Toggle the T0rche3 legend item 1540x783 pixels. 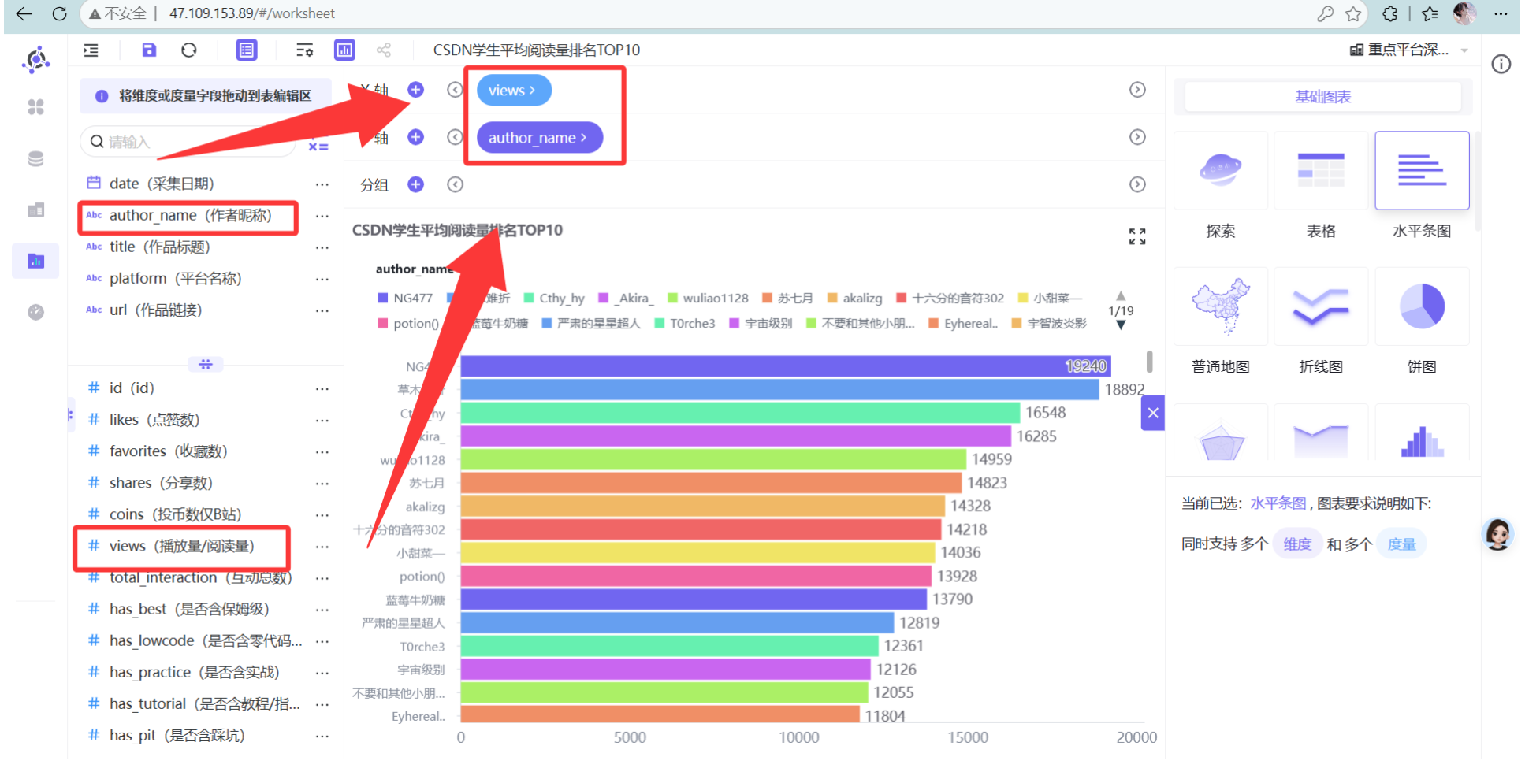(x=685, y=324)
